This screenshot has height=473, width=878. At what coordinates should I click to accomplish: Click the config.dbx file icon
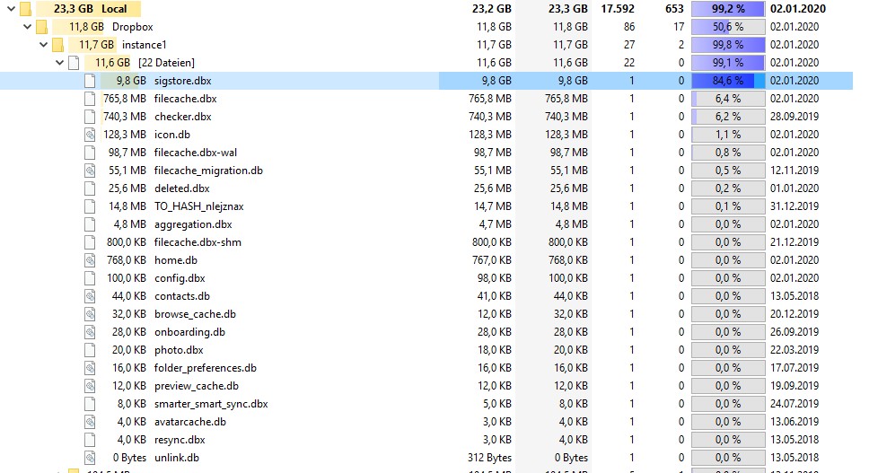[90, 278]
